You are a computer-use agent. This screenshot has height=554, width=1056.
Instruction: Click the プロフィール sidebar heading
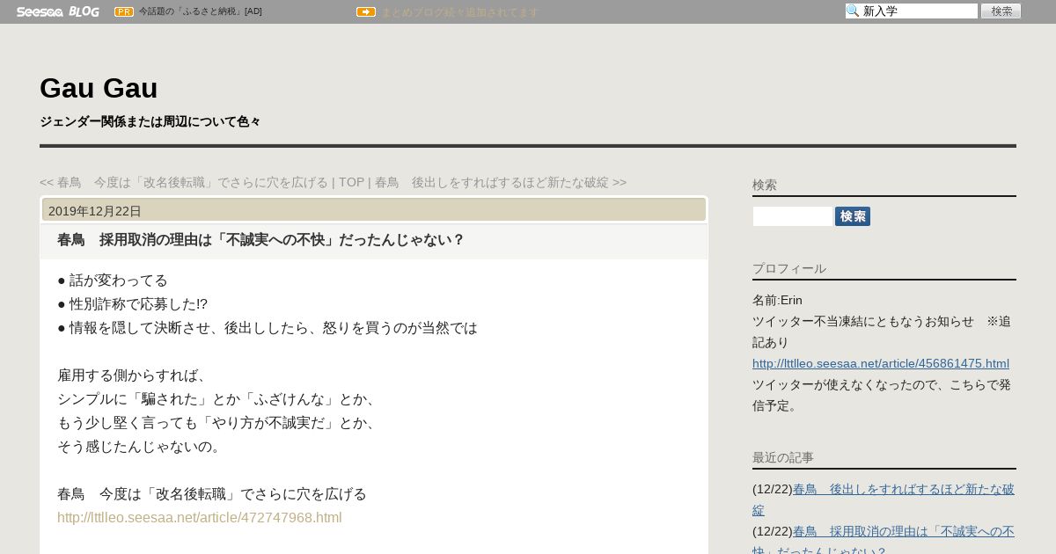(x=789, y=268)
